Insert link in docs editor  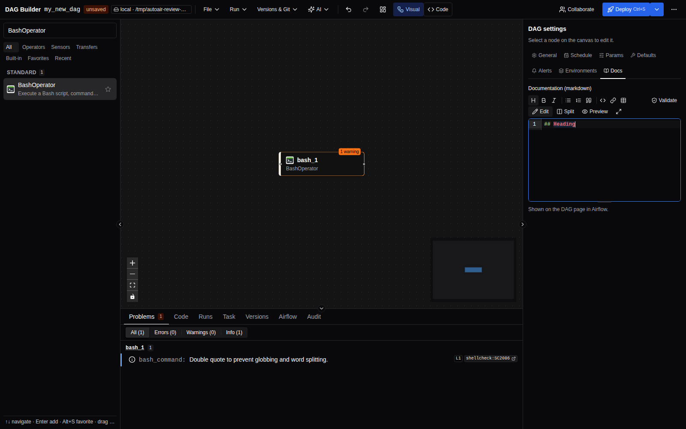[x=613, y=100]
